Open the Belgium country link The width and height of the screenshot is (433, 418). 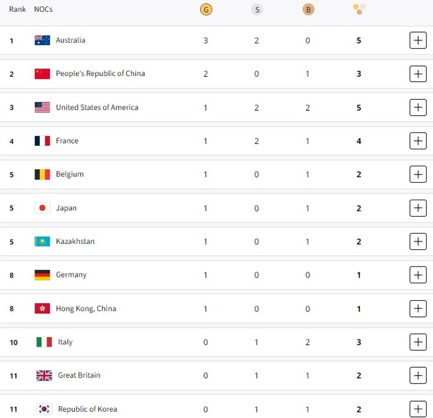tap(70, 174)
